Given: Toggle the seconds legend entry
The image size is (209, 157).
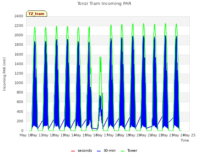Looking at the screenshot, I should (81, 150).
